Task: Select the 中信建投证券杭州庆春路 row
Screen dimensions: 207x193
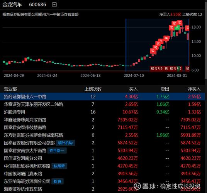Action: 102,166
